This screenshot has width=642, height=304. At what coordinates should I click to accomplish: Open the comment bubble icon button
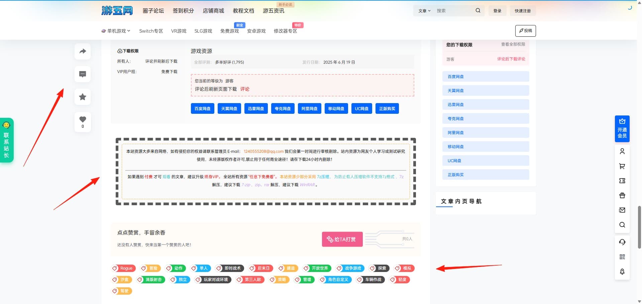point(83,74)
